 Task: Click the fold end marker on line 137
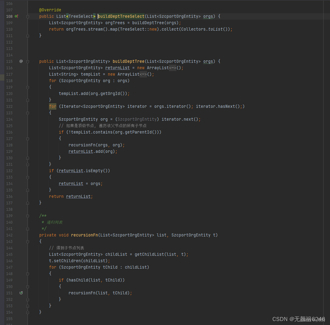(28, 203)
